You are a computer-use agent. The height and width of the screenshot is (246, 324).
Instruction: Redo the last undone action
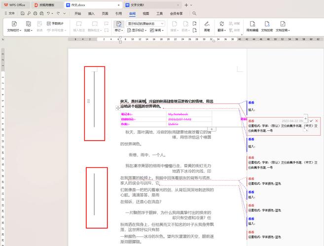point(58,13)
